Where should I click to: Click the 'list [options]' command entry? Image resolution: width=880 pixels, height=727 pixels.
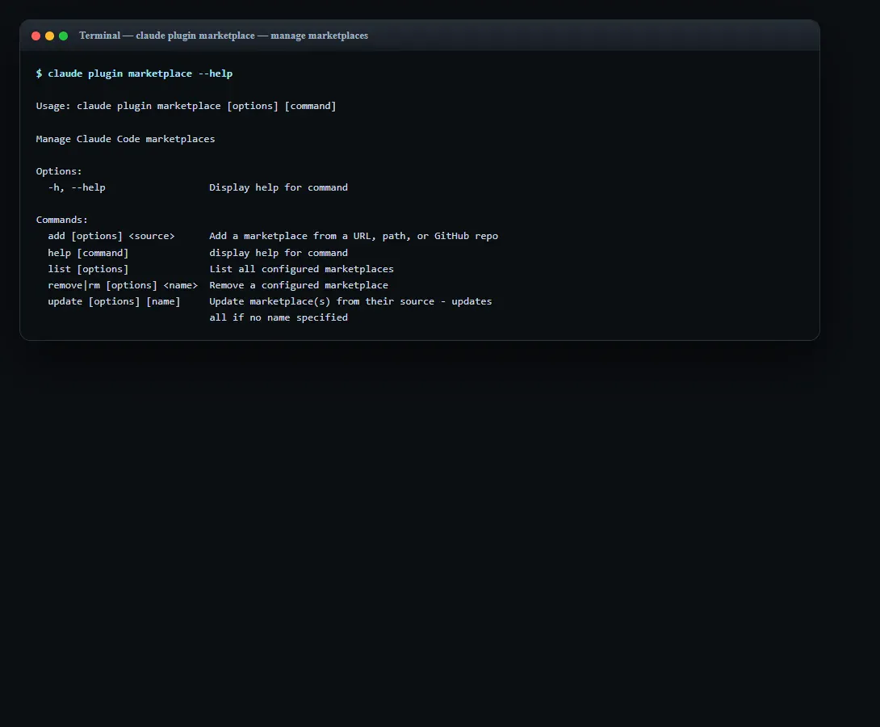[88, 269]
